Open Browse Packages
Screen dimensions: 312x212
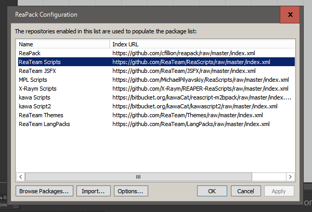44,191
